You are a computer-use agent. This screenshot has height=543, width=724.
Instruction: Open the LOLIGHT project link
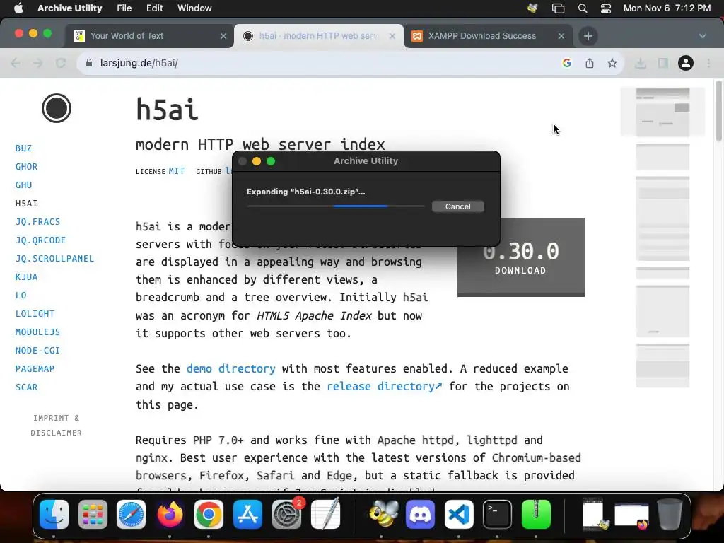tap(35, 314)
